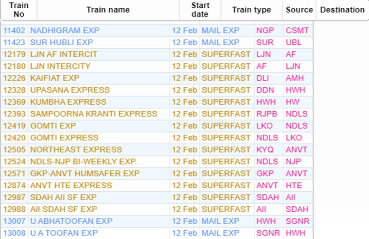Click the Train name column header
This screenshot has height=239, width=369.
108,10
